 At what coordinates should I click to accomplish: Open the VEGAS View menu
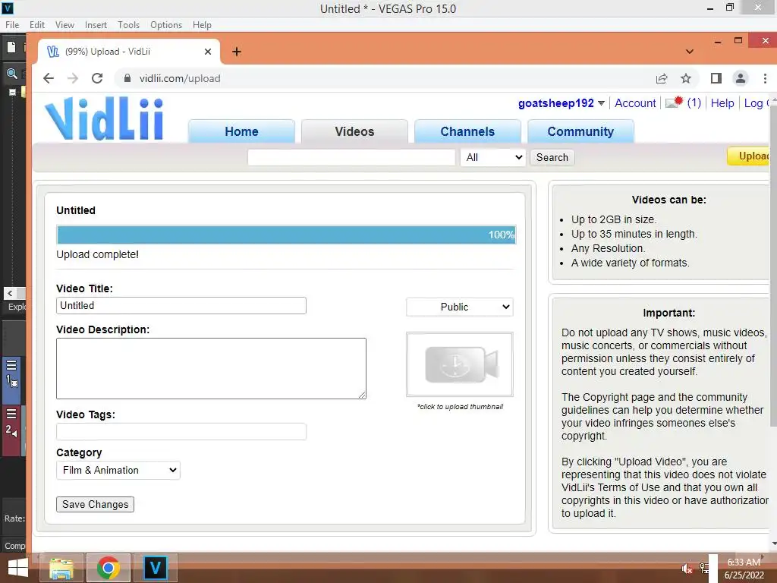coord(64,25)
